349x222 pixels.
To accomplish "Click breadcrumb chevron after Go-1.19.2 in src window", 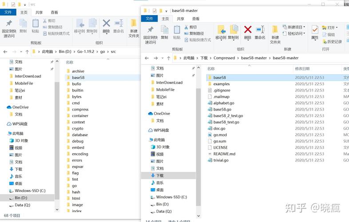I will pos(98,52).
